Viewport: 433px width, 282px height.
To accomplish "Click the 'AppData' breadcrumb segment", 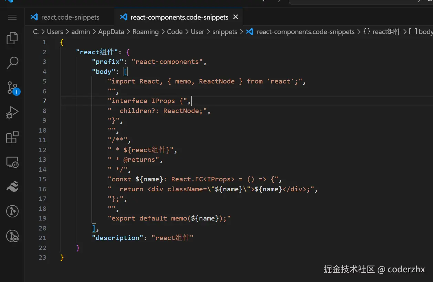I will tap(111, 32).
